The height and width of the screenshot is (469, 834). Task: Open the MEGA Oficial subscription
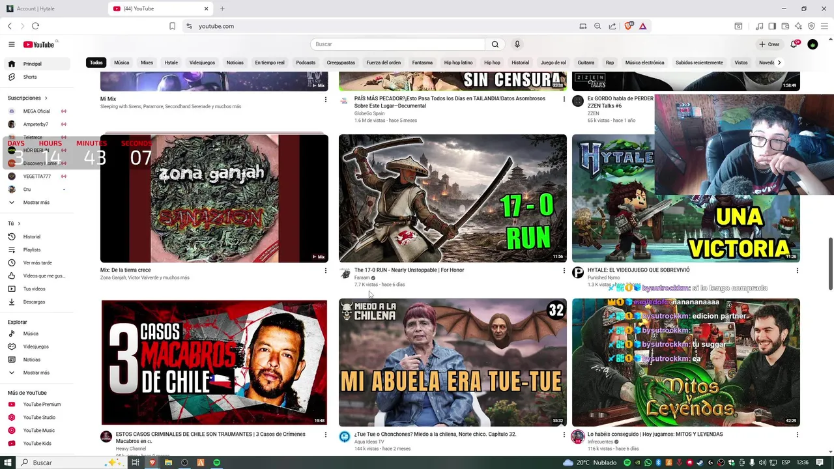click(37, 111)
